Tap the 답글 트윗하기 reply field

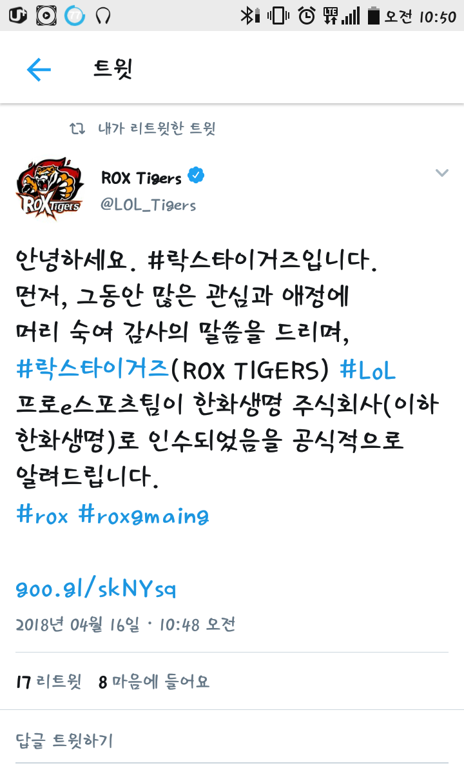point(232,740)
